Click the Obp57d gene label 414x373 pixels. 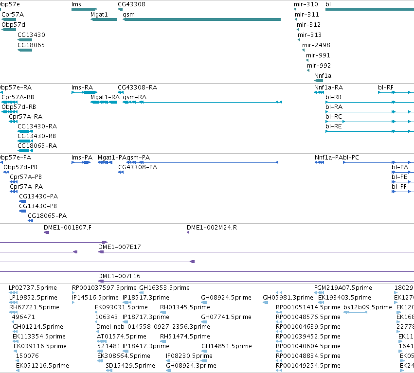coord(14,25)
